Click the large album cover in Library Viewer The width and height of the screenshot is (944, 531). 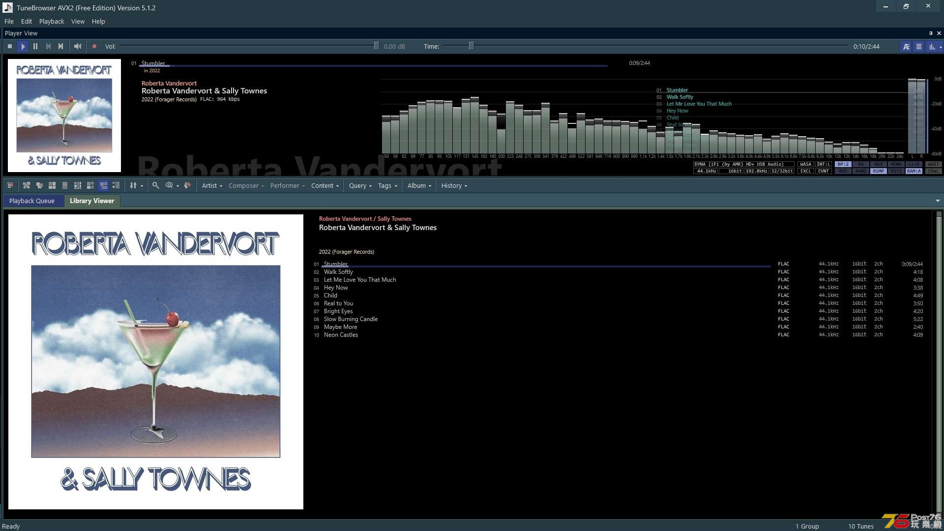pyautogui.click(x=156, y=361)
